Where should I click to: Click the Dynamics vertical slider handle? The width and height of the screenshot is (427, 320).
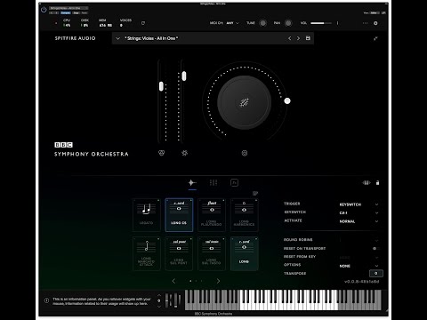point(184,76)
